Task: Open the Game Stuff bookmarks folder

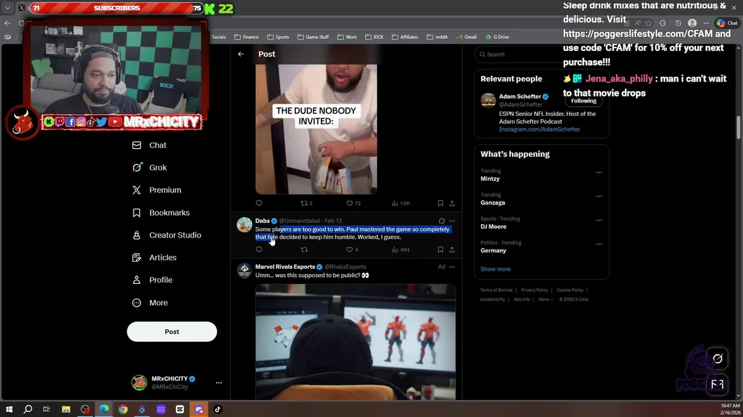Action: coord(313,37)
